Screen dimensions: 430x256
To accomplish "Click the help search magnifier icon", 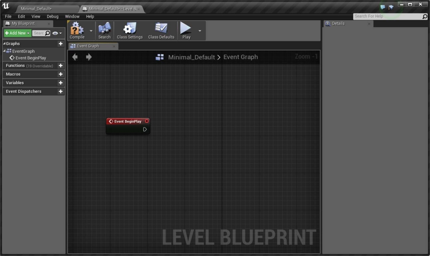I will tap(425, 16).
